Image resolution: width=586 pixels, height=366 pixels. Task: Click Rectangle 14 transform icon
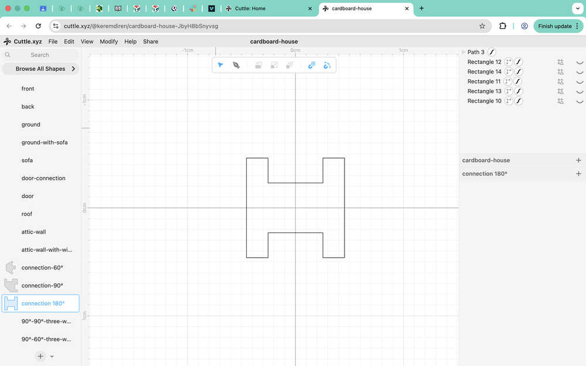509,71
